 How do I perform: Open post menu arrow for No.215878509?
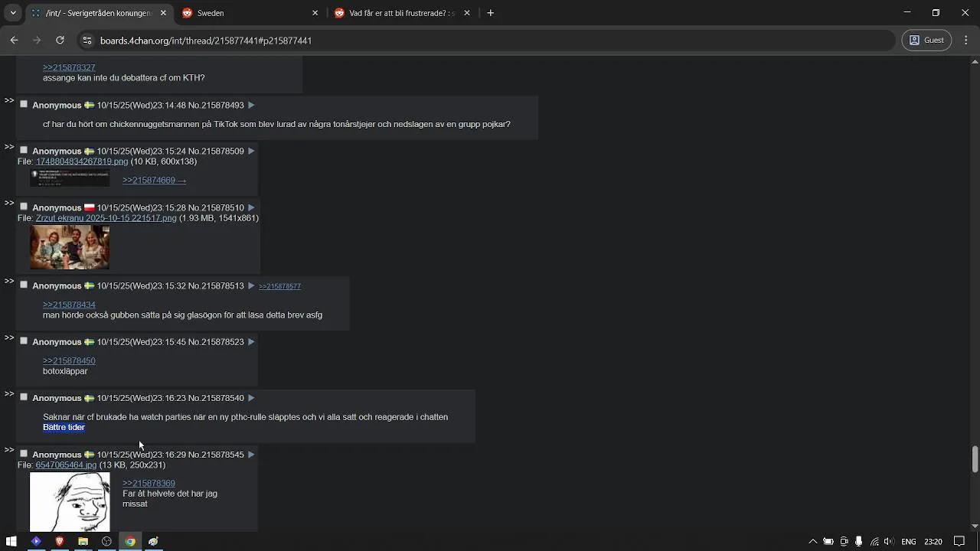point(251,151)
